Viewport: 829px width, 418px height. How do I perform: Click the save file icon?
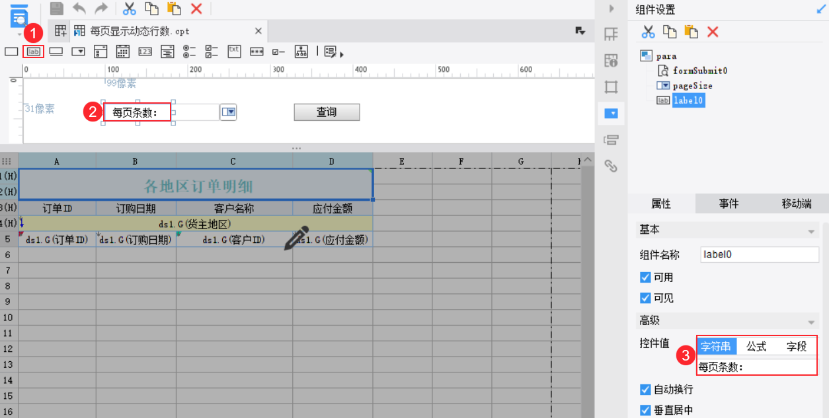(x=57, y=9)
